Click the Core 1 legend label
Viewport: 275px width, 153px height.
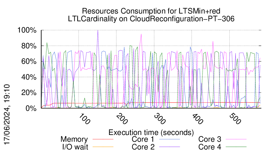point(143,139)
